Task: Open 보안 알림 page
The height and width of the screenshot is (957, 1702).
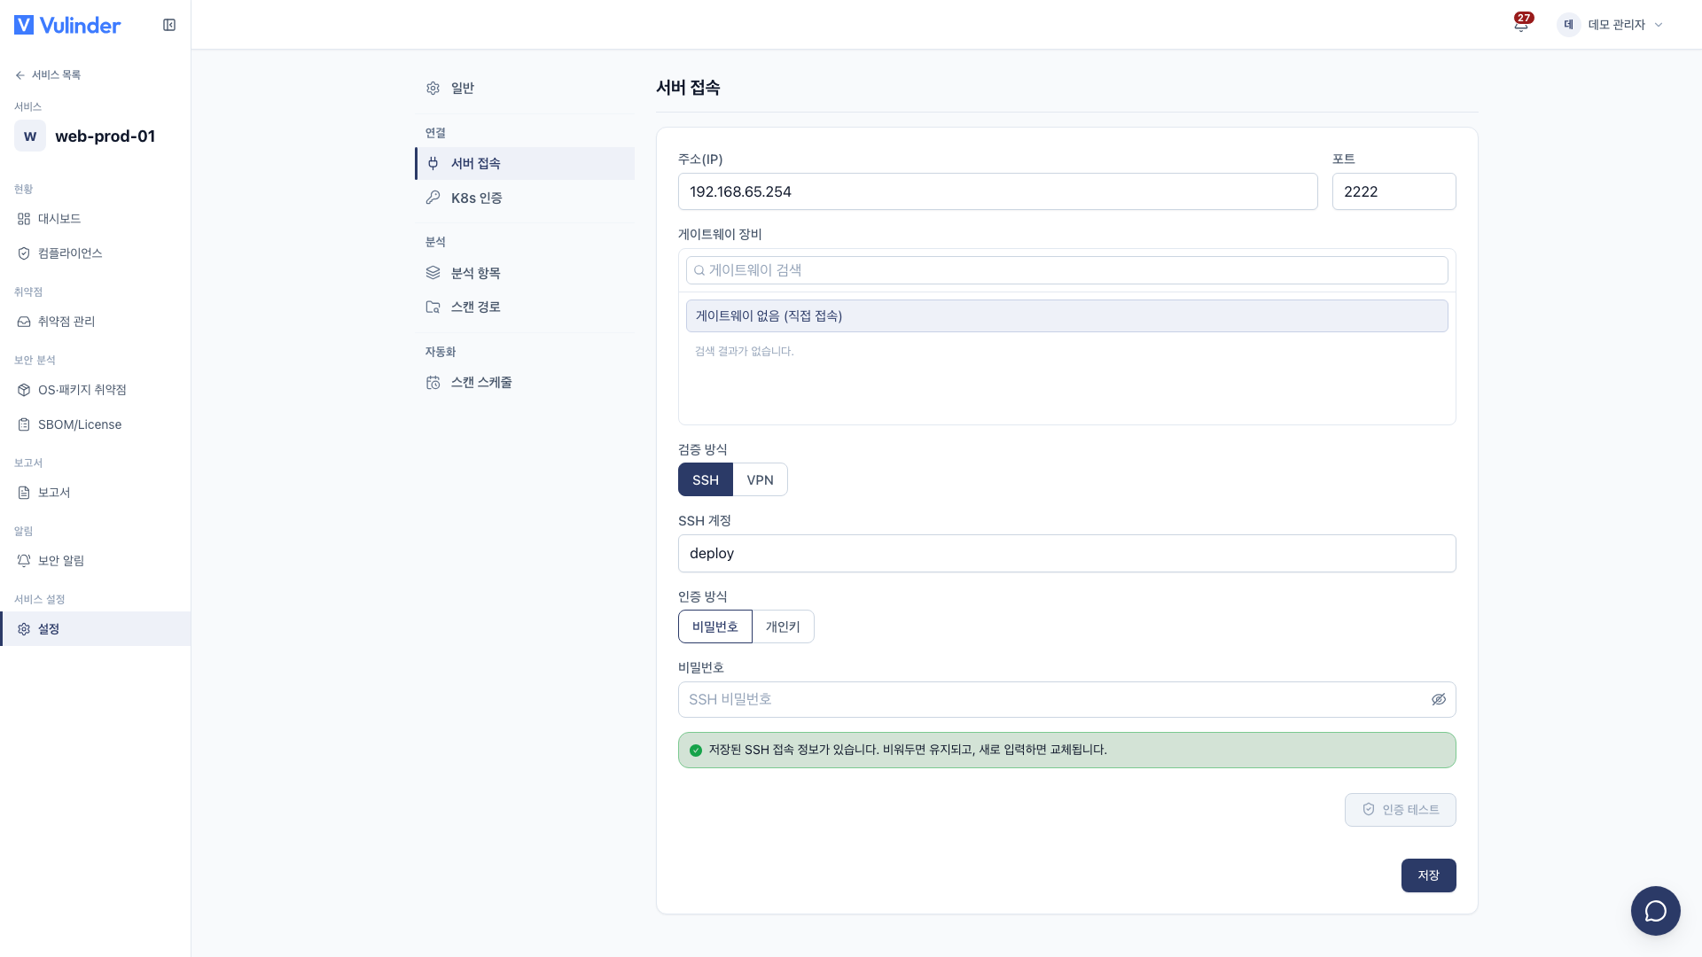Action: coord(95,561)
